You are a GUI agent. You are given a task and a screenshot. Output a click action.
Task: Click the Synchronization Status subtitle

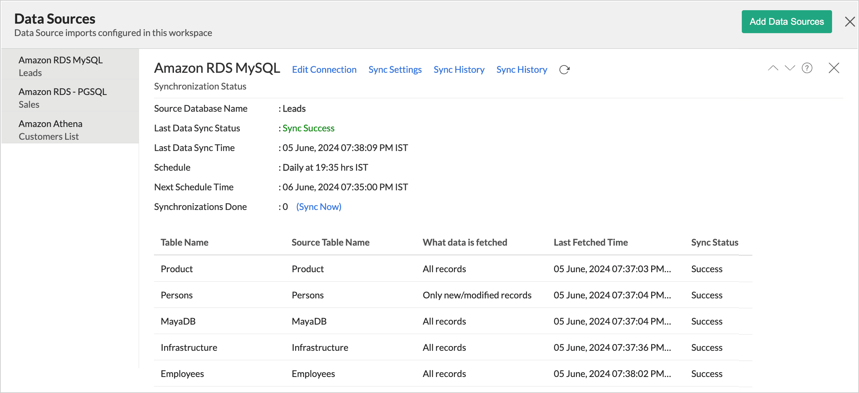pos(200,86)
